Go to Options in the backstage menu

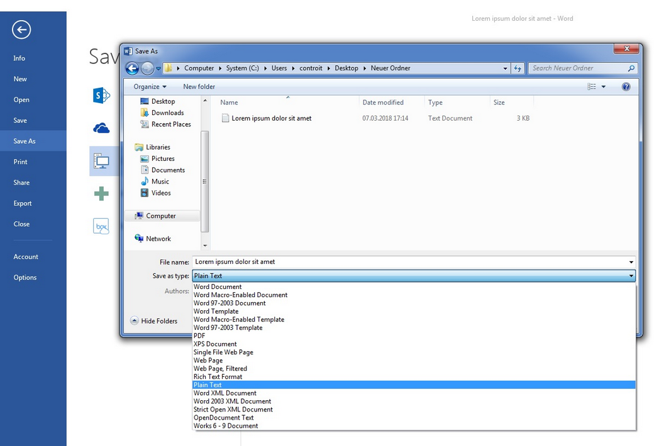(x=25, y=278)
